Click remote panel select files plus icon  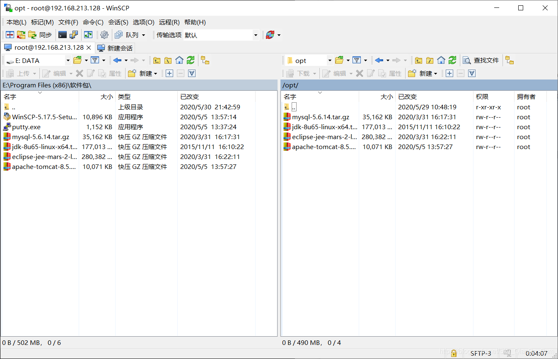[x=449, y=73]
